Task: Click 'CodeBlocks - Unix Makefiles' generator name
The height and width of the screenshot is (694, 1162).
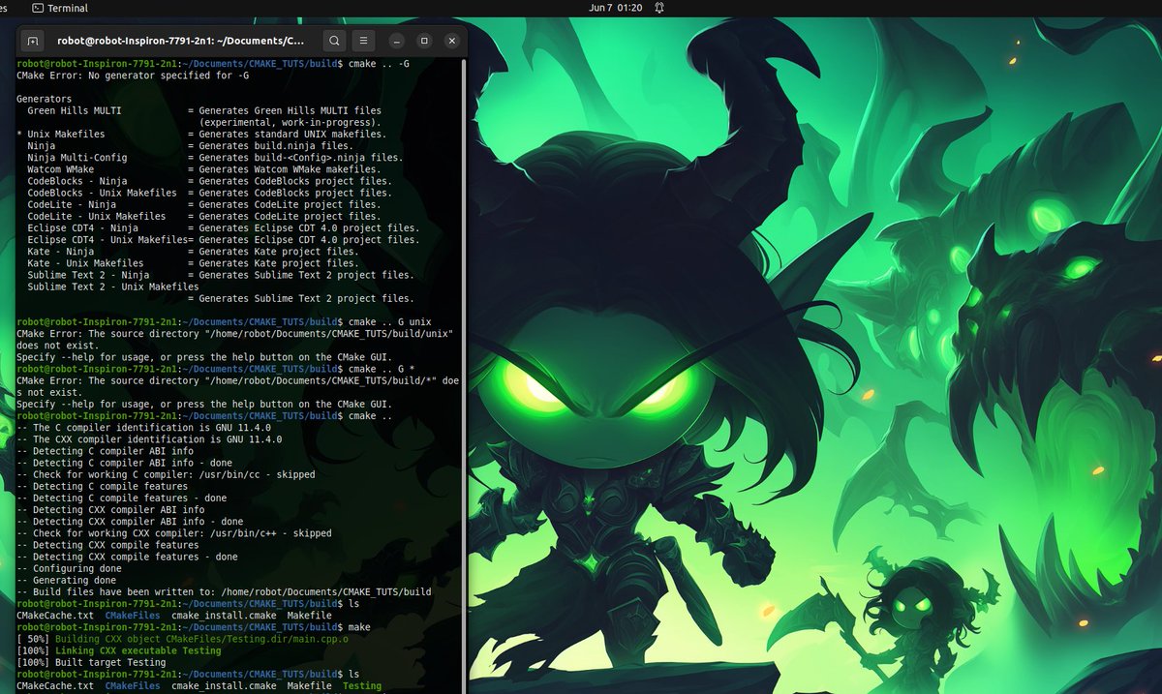Action: pos(102,192)
